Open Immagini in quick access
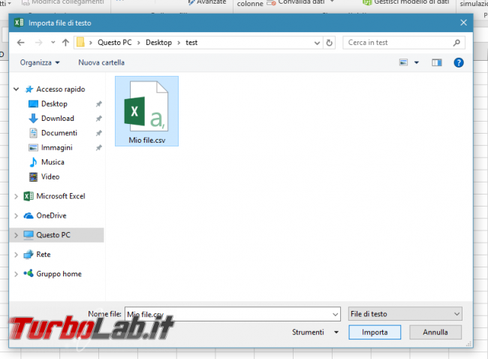This screenshot has height=359, width=488. (x=56, y=148)
